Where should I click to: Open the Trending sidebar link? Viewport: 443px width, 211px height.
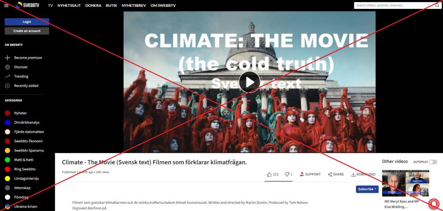click(x=21, y=76)
